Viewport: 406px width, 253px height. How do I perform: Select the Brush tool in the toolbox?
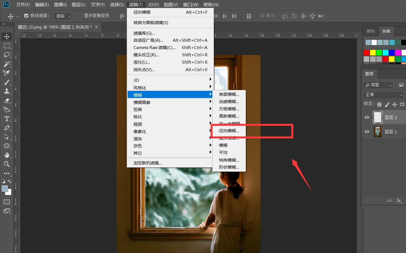coord(7,82)
